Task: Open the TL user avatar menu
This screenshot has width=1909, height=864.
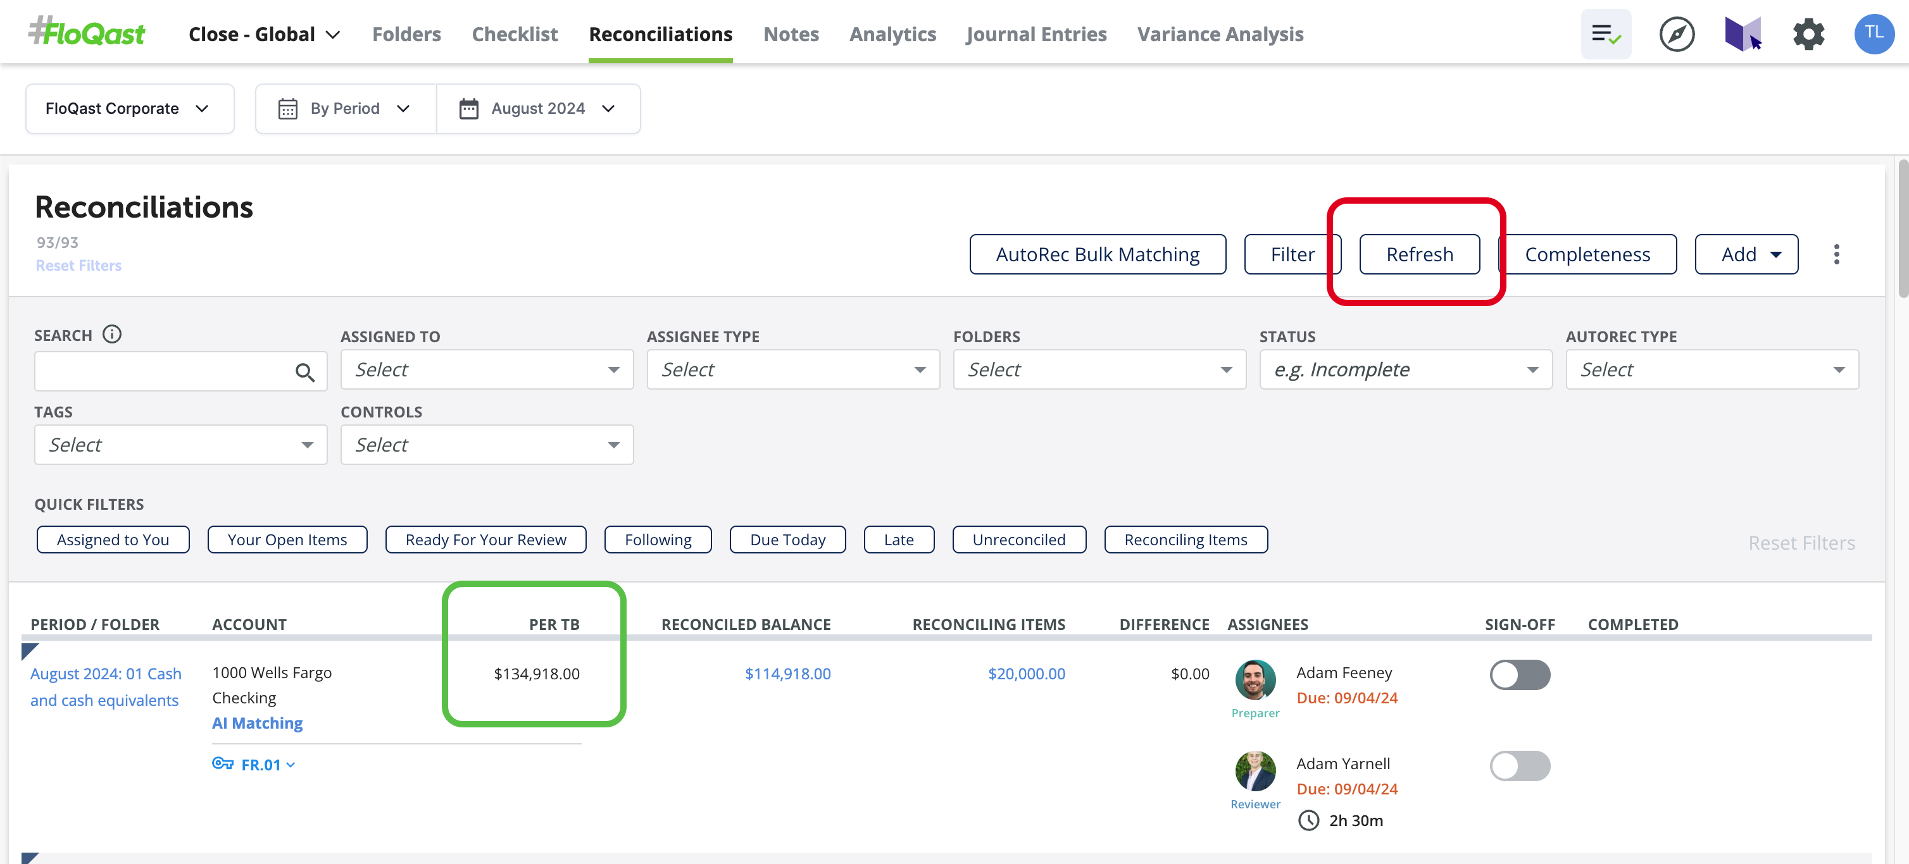Action: (1874, 34)
